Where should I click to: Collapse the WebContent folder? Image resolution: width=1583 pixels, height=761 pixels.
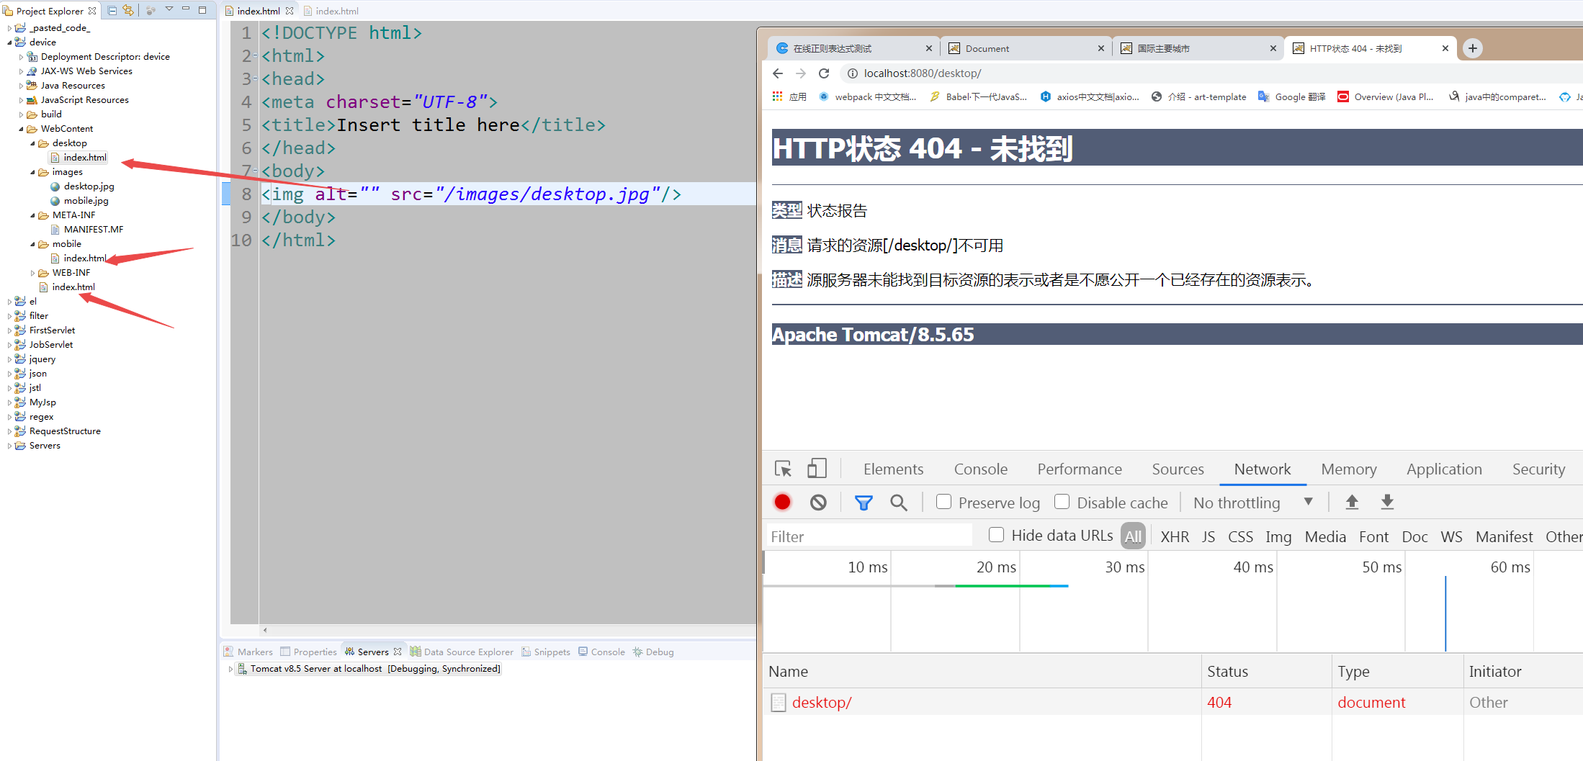tap(21, 129)
